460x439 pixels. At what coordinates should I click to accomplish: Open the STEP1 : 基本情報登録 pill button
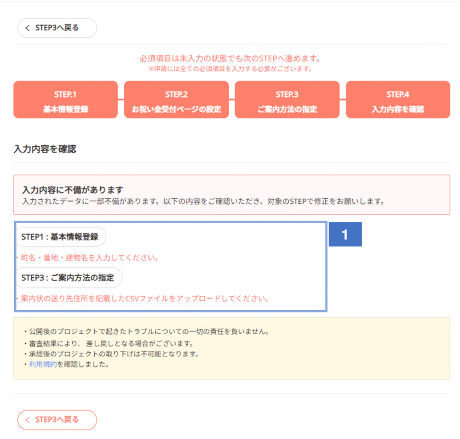(x=60, y=237)
